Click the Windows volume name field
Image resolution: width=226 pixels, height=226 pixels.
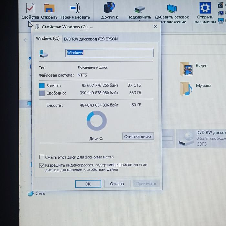click(x=109, y=53)
